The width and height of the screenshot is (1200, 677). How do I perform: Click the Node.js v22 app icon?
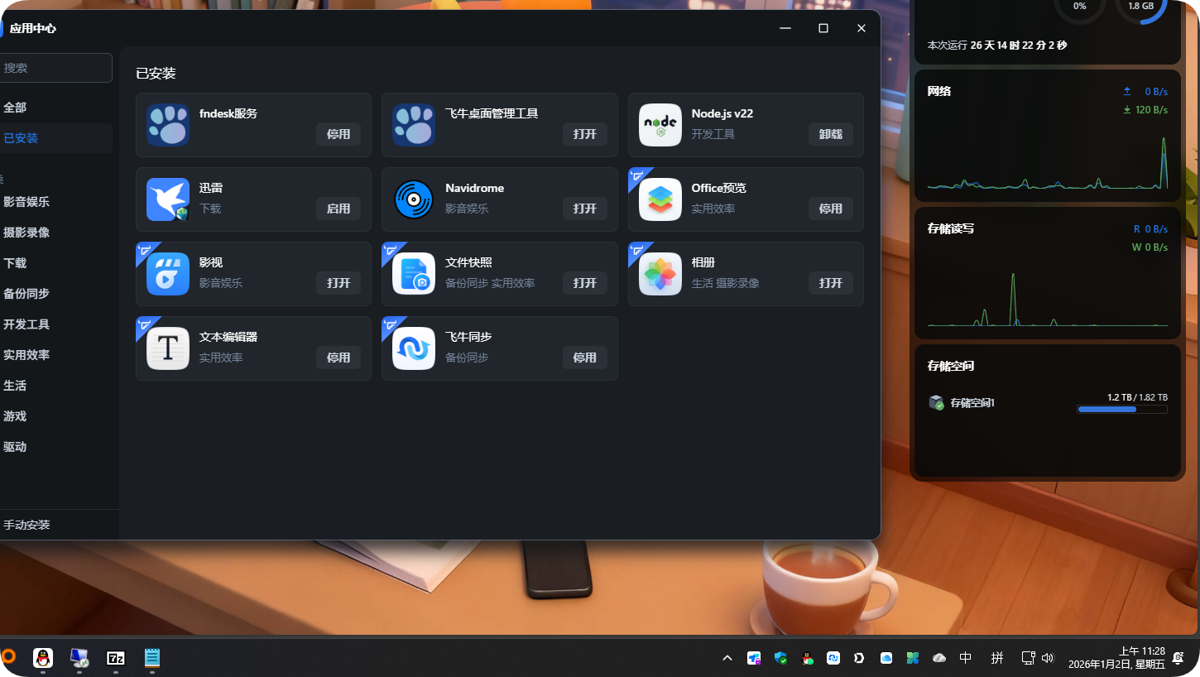pyautogui.click(x=660, y=125)
